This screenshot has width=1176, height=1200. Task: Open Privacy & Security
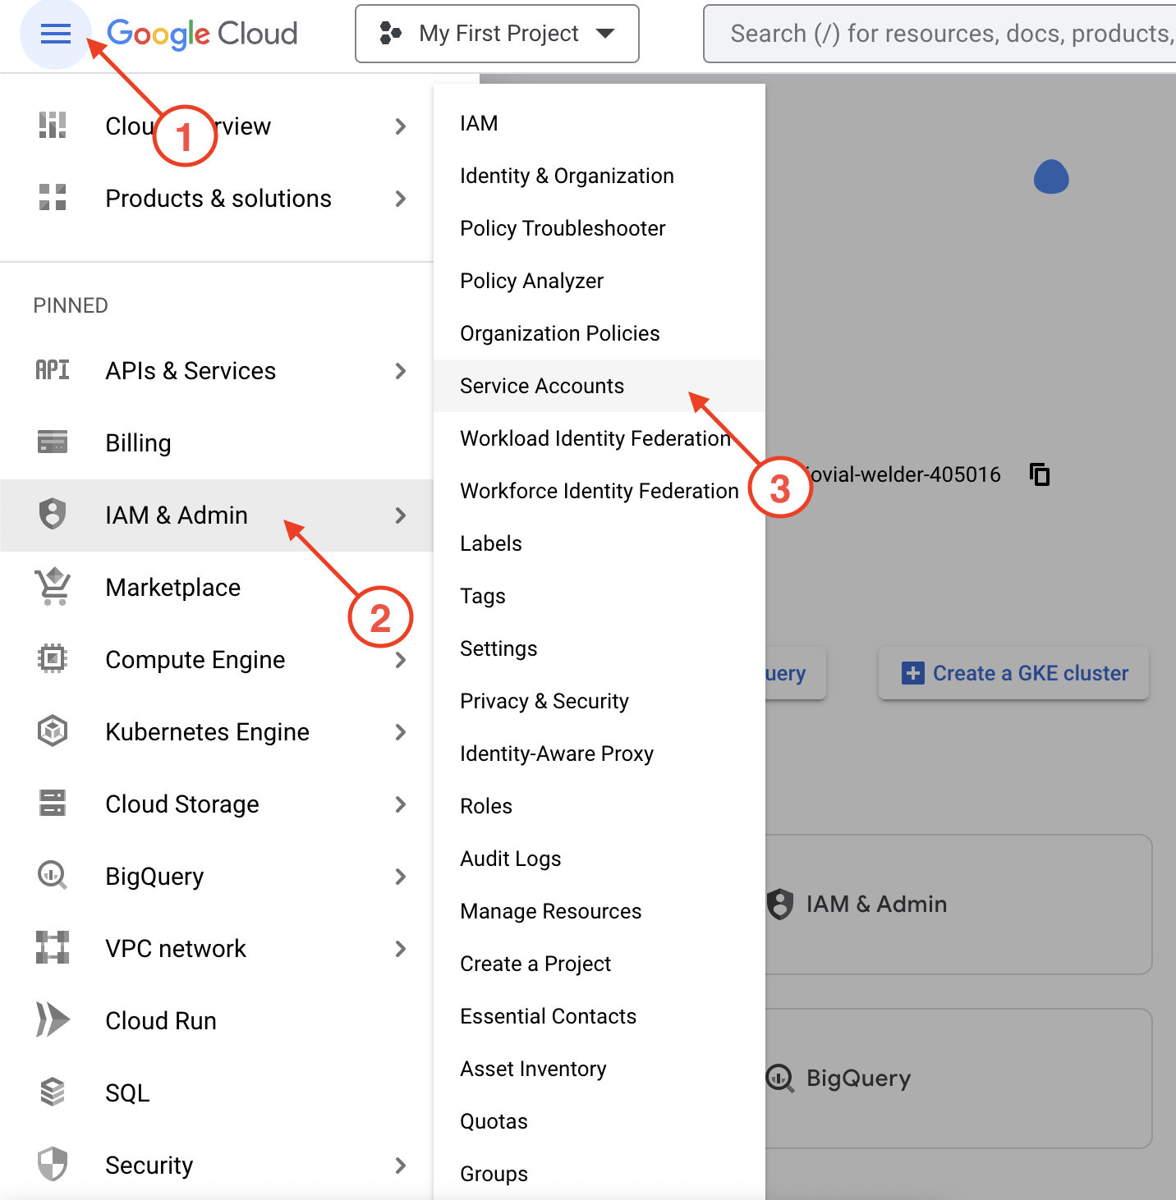pyautogui.click(x=599, y=701)
